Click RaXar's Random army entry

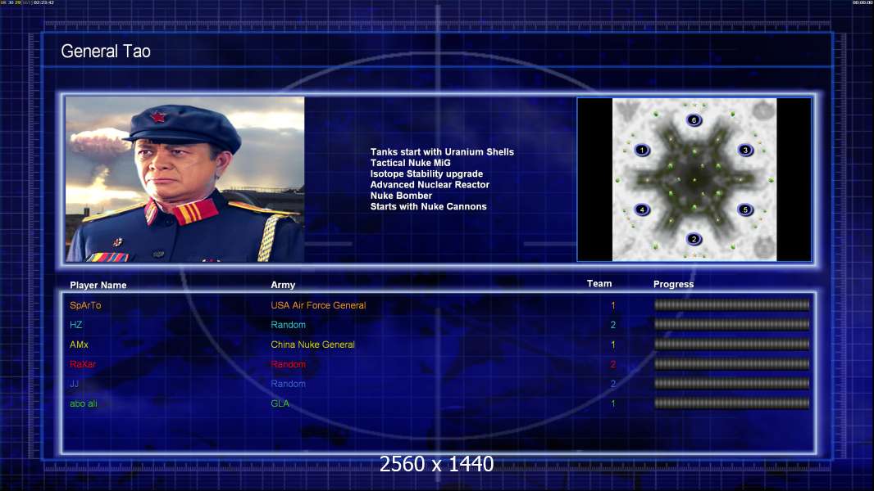(x=288, y=364)
